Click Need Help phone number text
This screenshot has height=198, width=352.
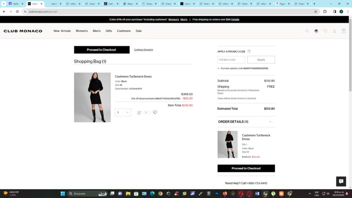[x=246, y=183]
